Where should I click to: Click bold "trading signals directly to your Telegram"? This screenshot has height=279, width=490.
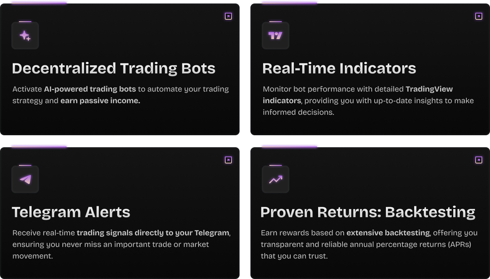(153, 233)
